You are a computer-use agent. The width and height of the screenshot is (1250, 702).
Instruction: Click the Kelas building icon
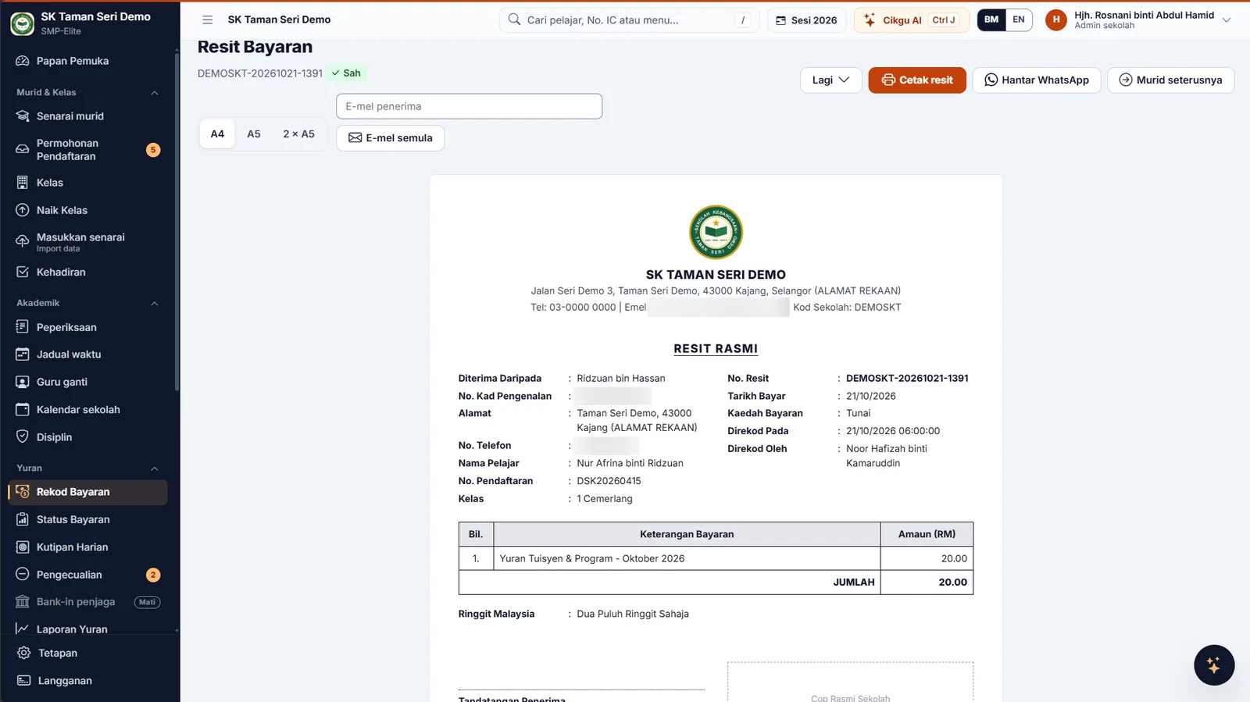click(x=23, y=183)
